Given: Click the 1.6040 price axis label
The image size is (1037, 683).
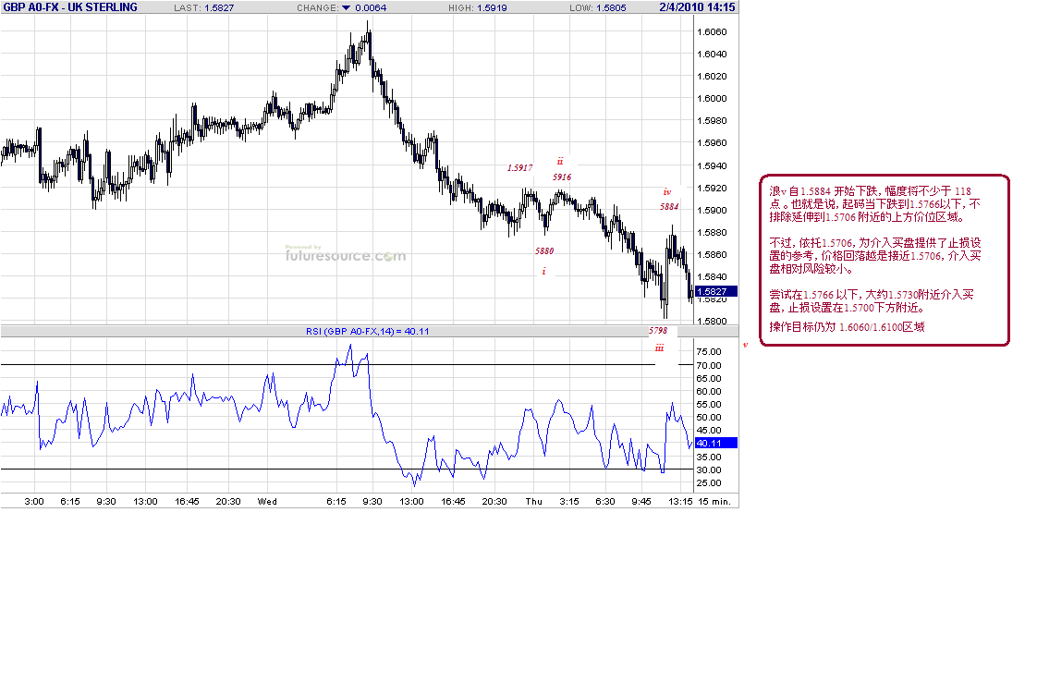Looking at the screenshot, I should 712,55.
